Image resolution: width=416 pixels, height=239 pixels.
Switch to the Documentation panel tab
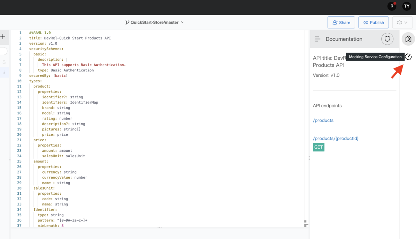click(x=344, y=39)
